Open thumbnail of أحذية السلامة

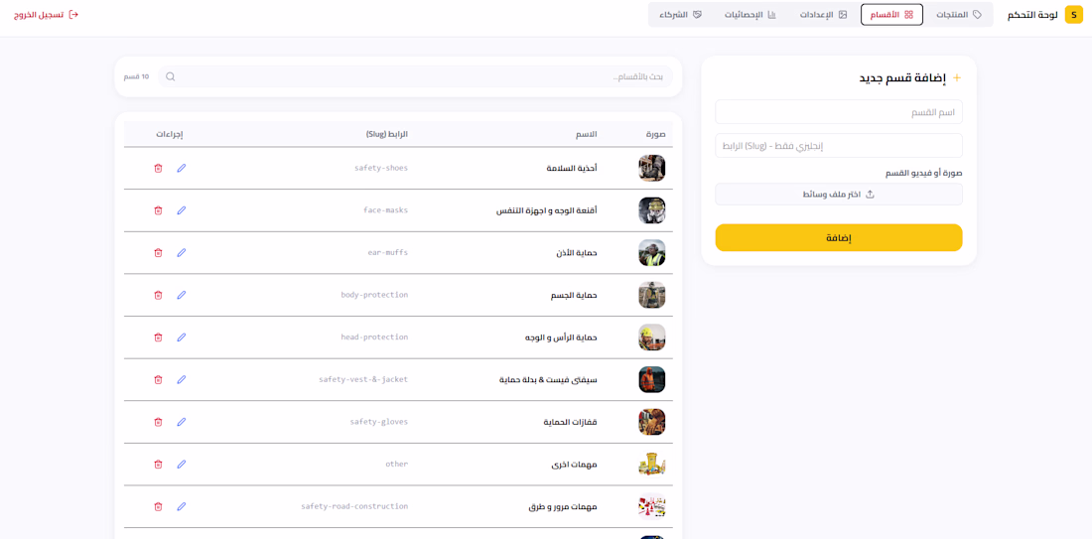pos(652,168)
